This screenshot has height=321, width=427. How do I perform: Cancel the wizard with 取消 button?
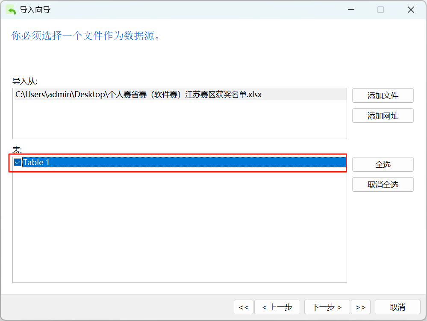[x=398, y=307]
